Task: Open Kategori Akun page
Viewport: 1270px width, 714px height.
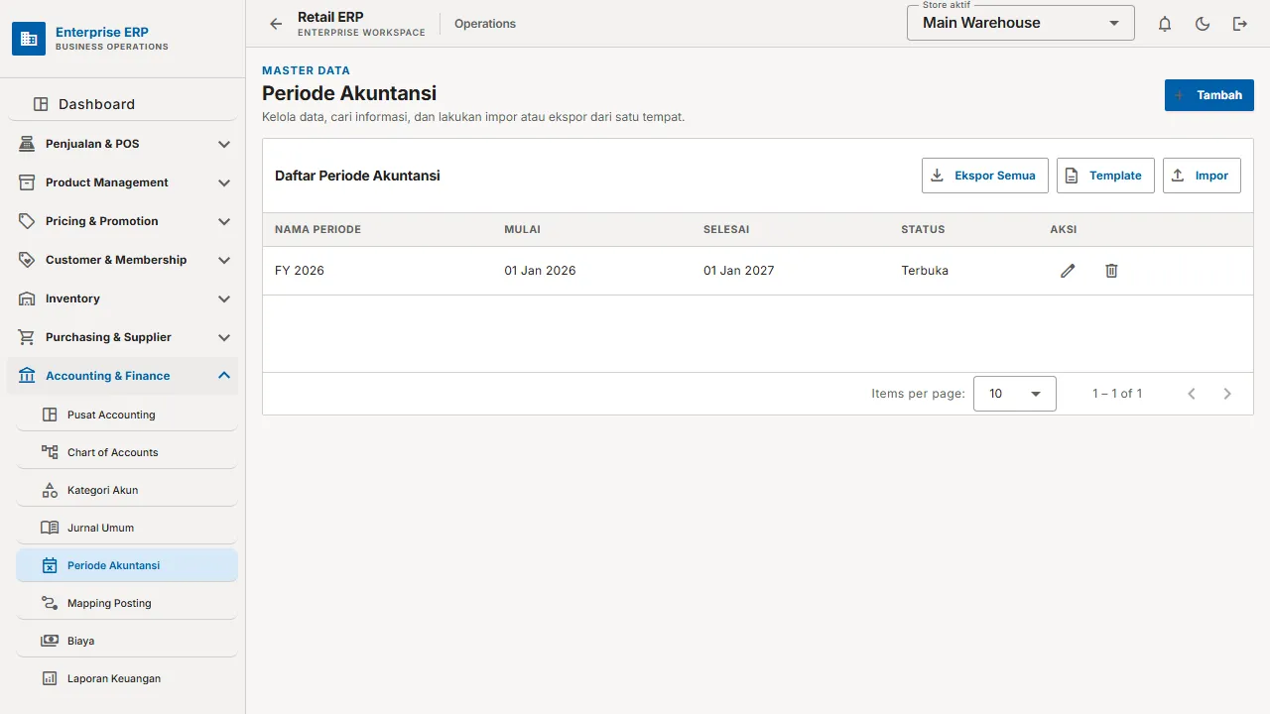Action: (127, 490)
